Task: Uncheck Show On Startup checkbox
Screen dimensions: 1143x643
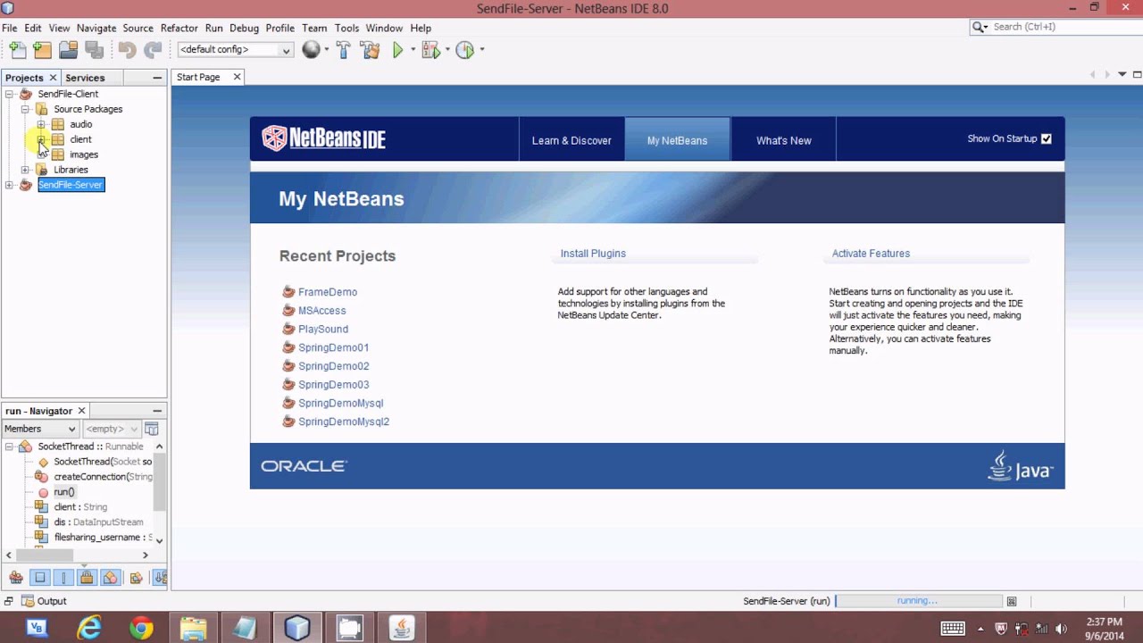Action: [x=1047, y=138]
